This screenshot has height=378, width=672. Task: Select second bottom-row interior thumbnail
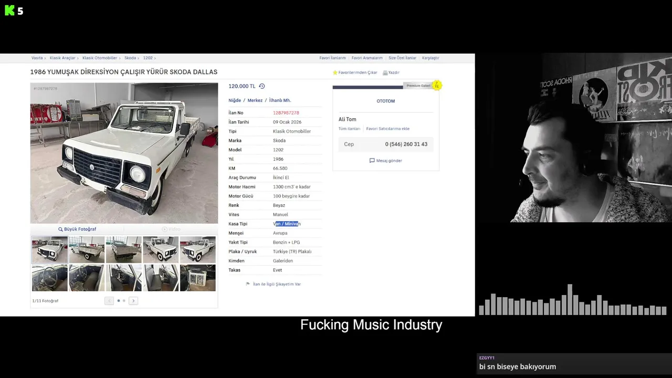coord(87,278)
